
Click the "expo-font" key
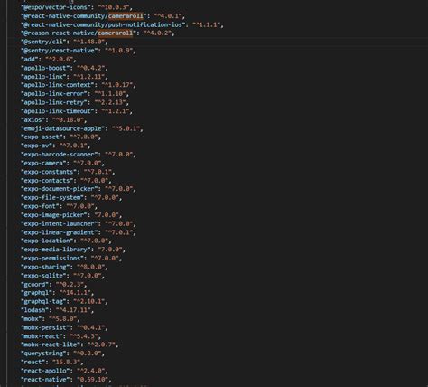(x=40, y=206)
